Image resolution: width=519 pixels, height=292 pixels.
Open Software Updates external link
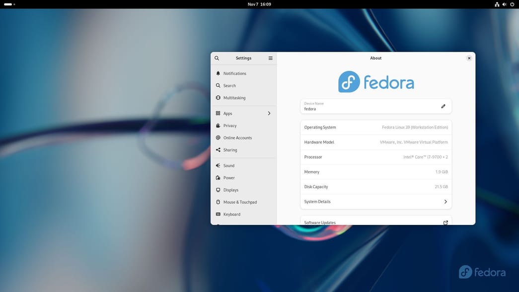pos(445,222)
